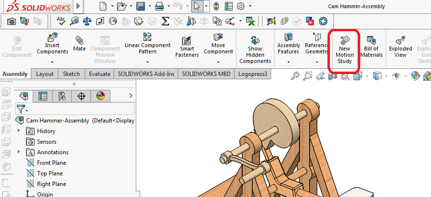This screenshot has width=431, height=197.
Task: Click the Previous View icon
Action: tap(320, 76)
